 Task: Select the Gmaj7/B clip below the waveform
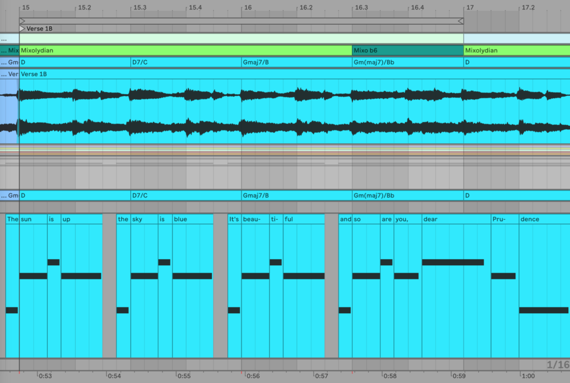[297, 196]
